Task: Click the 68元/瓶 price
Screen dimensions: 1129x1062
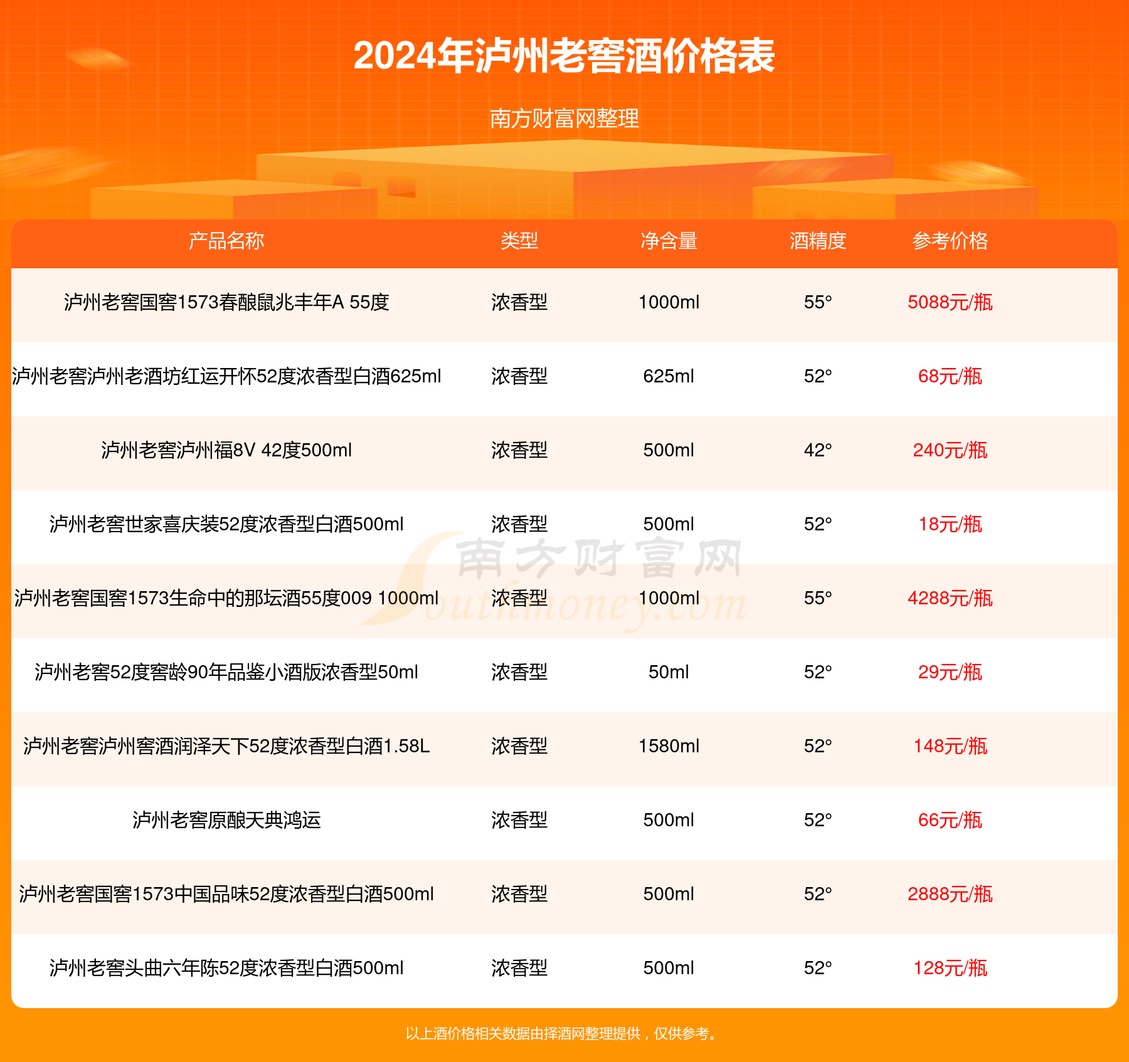Action: (x=950, y=376)
